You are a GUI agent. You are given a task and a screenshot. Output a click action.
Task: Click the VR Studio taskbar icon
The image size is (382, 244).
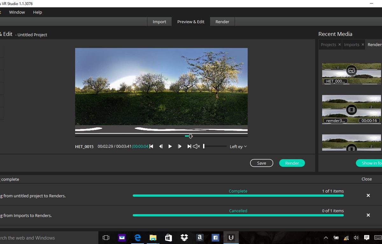point(231,238)
